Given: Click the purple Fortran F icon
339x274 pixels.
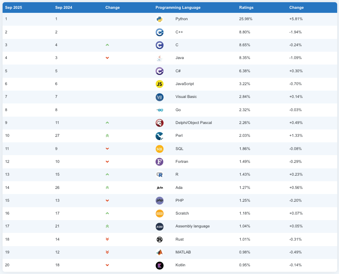Looking at the screenshot, I should tap(159, 162).
